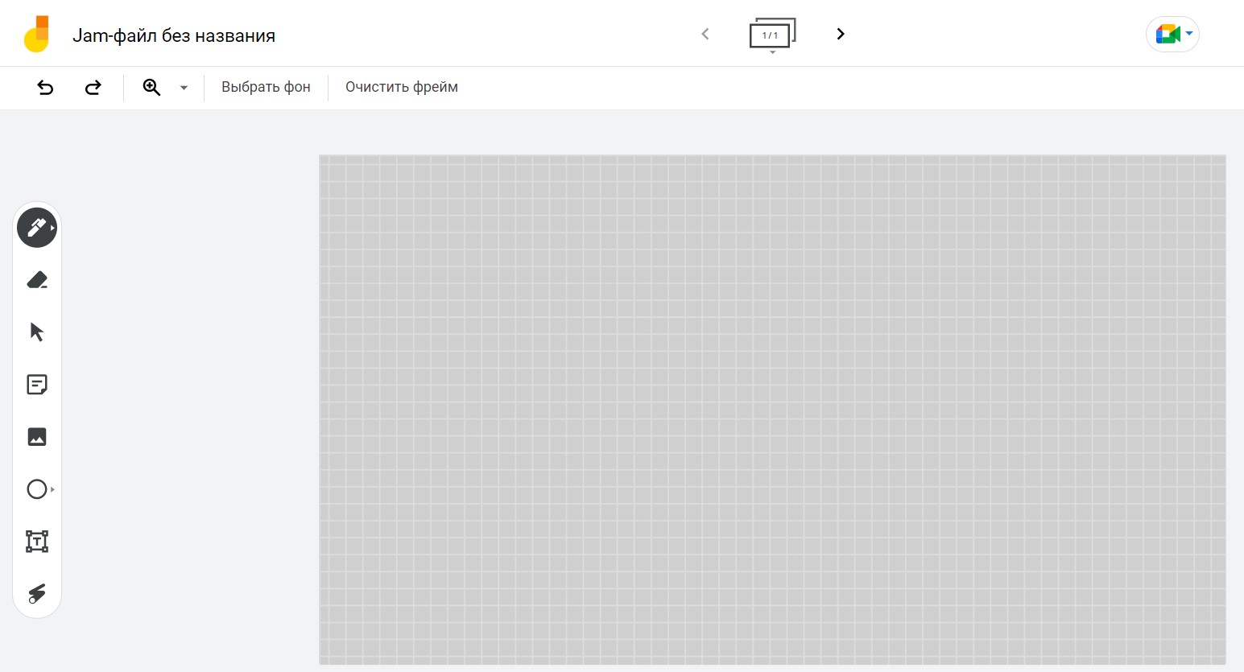Go to the next frame

click(x=840, y=34)
